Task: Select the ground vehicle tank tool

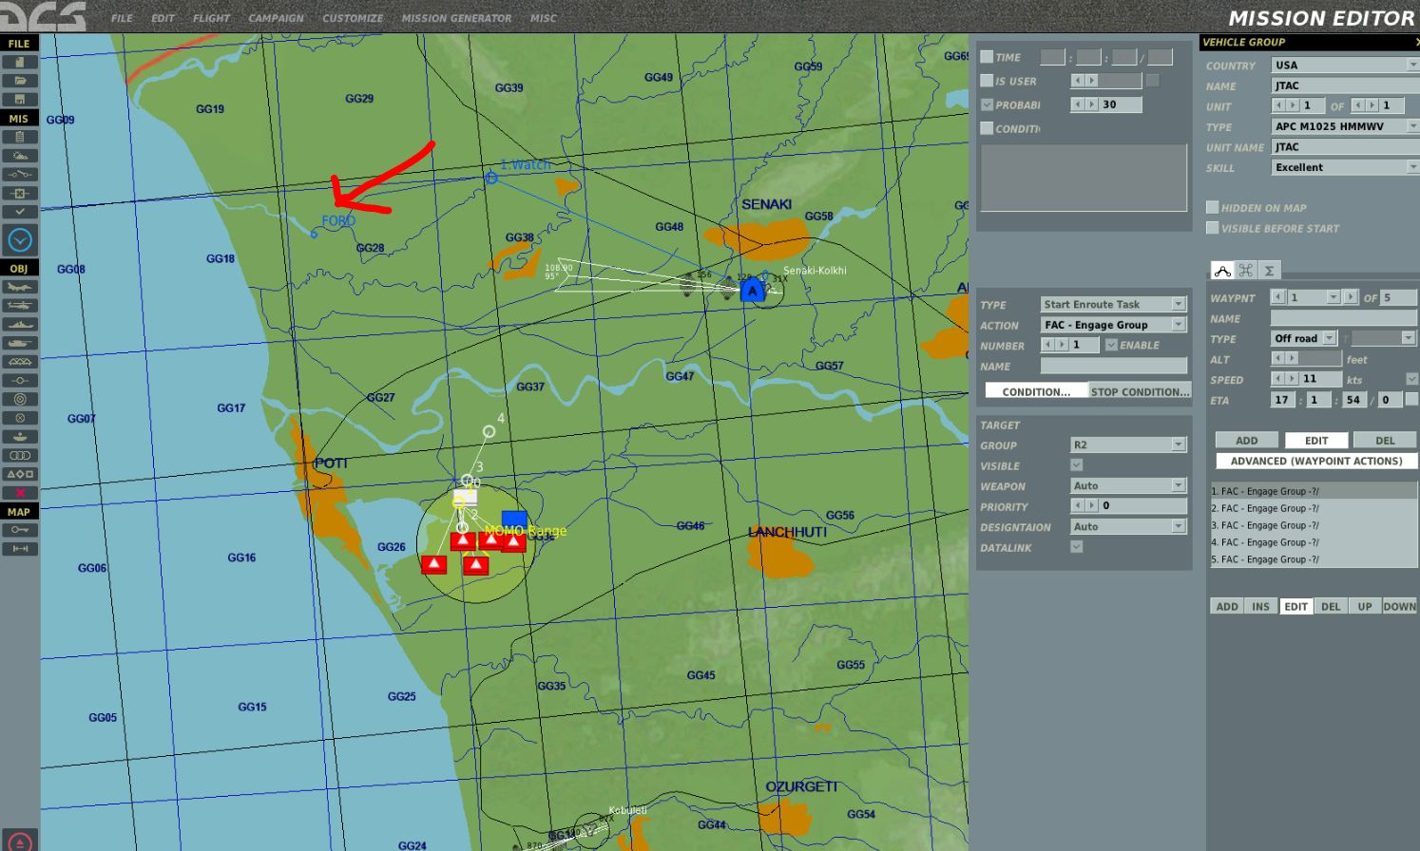Action: pyautogui.click(x=19, y=343)
